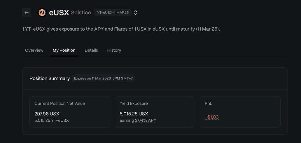Click the 5,015.25 USX exposure amount
301x143 pixels.
tap(134, 114)
